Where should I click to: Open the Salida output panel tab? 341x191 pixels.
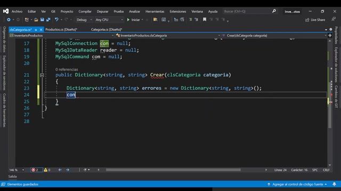12,177
